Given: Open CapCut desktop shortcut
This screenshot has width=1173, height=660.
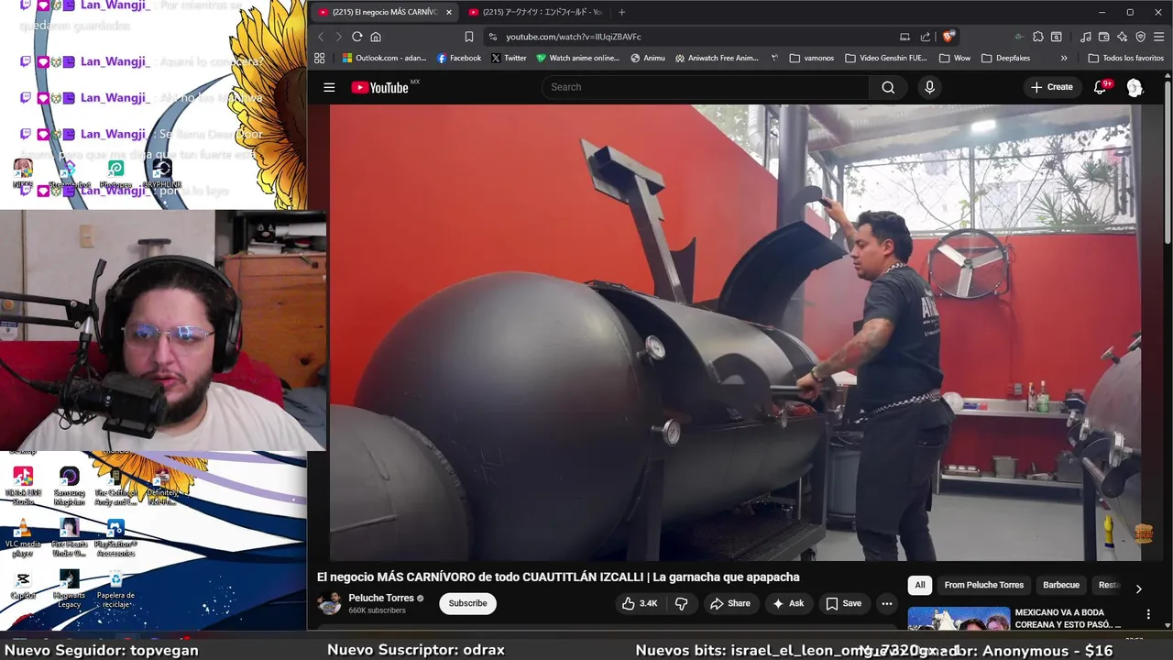Looking at the screenshot, I should (x=23, y=586).
